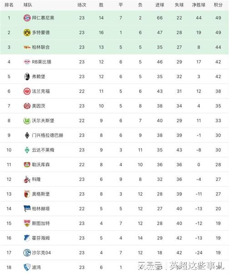Open the Wolfsburg green W logo
Screen dimensions: 229x274
coord(27,121)
